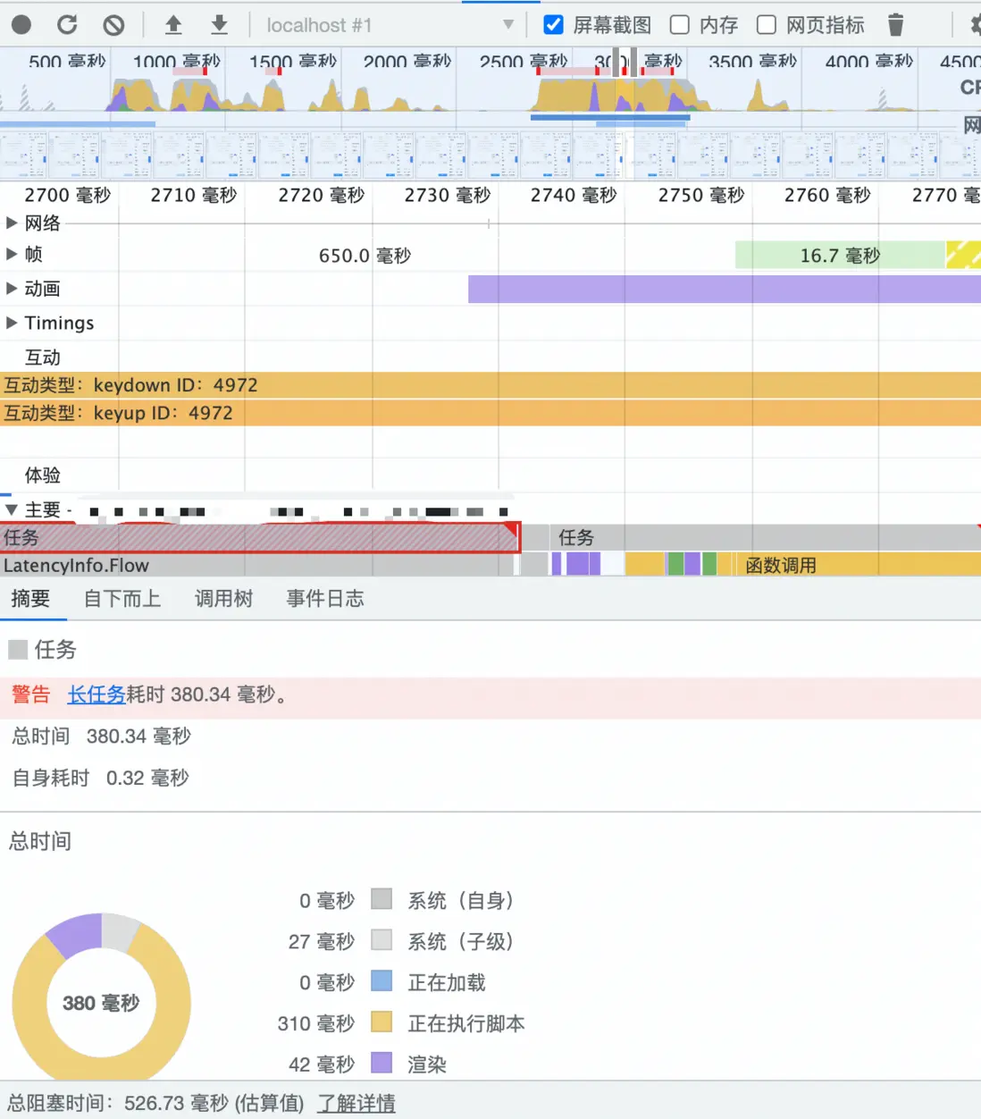Enable the 网页指标 checkbox
The image size is (981, 1119).
coord(767,25)
